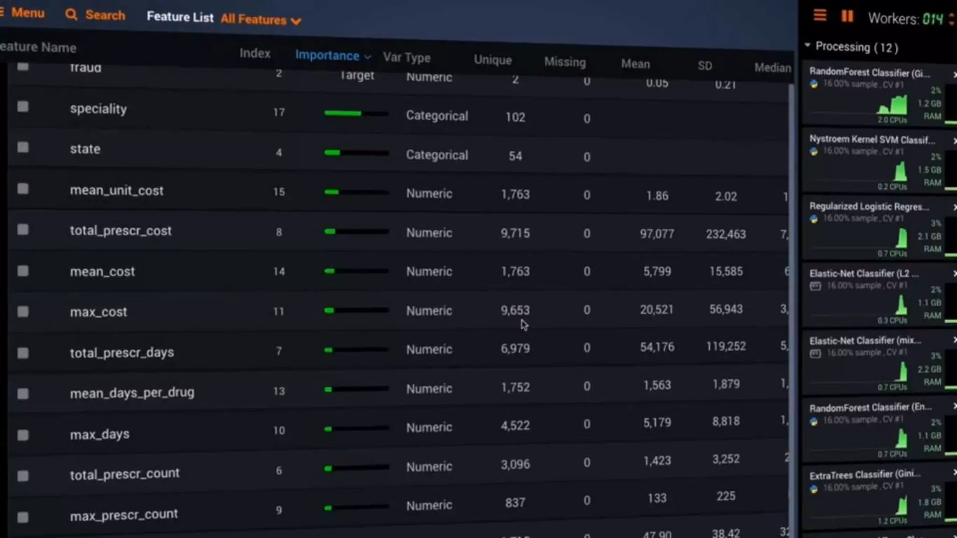Open the Menu button
The width and height of the screenshot is (957, 538).
click(x=27, y=13)
